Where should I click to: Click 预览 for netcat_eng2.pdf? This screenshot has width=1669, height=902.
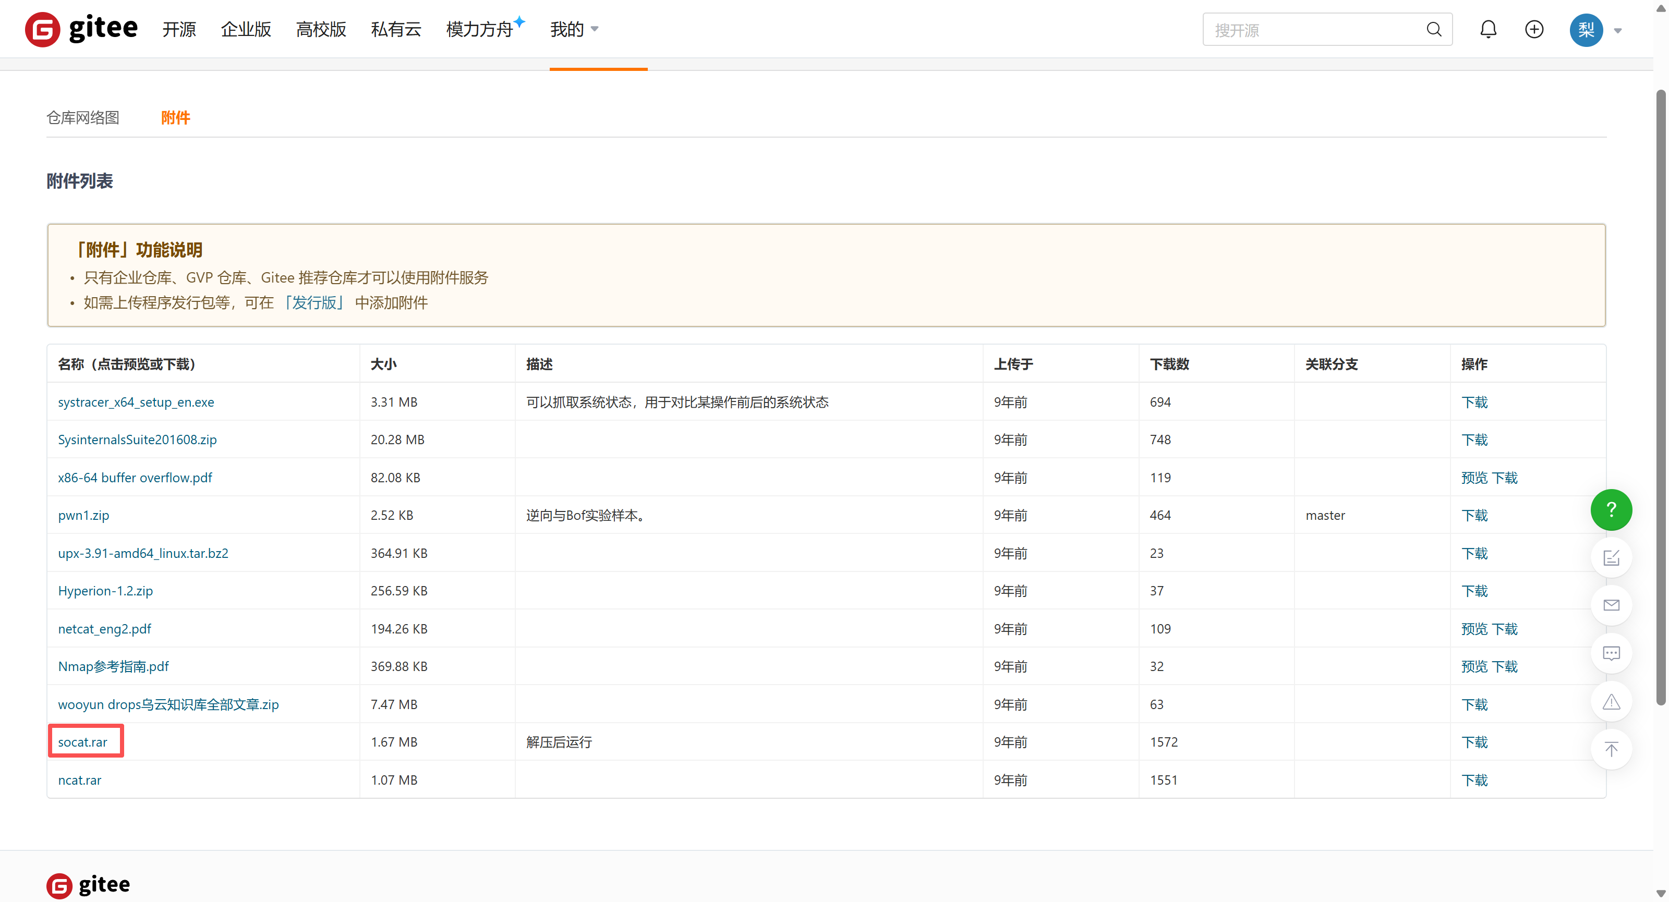pos(1474,629)
